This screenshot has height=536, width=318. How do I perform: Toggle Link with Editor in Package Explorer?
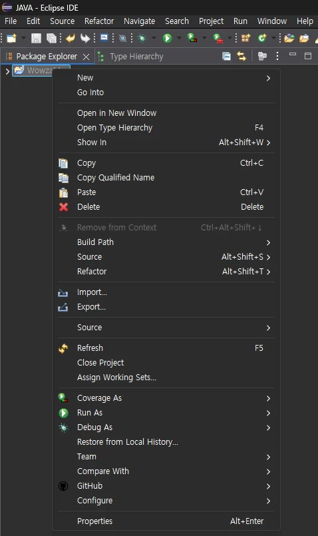click(x=241, y=56)
